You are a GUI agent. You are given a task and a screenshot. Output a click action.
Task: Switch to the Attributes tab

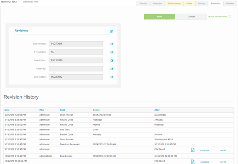pyautogui.click(x=157, y=4)
